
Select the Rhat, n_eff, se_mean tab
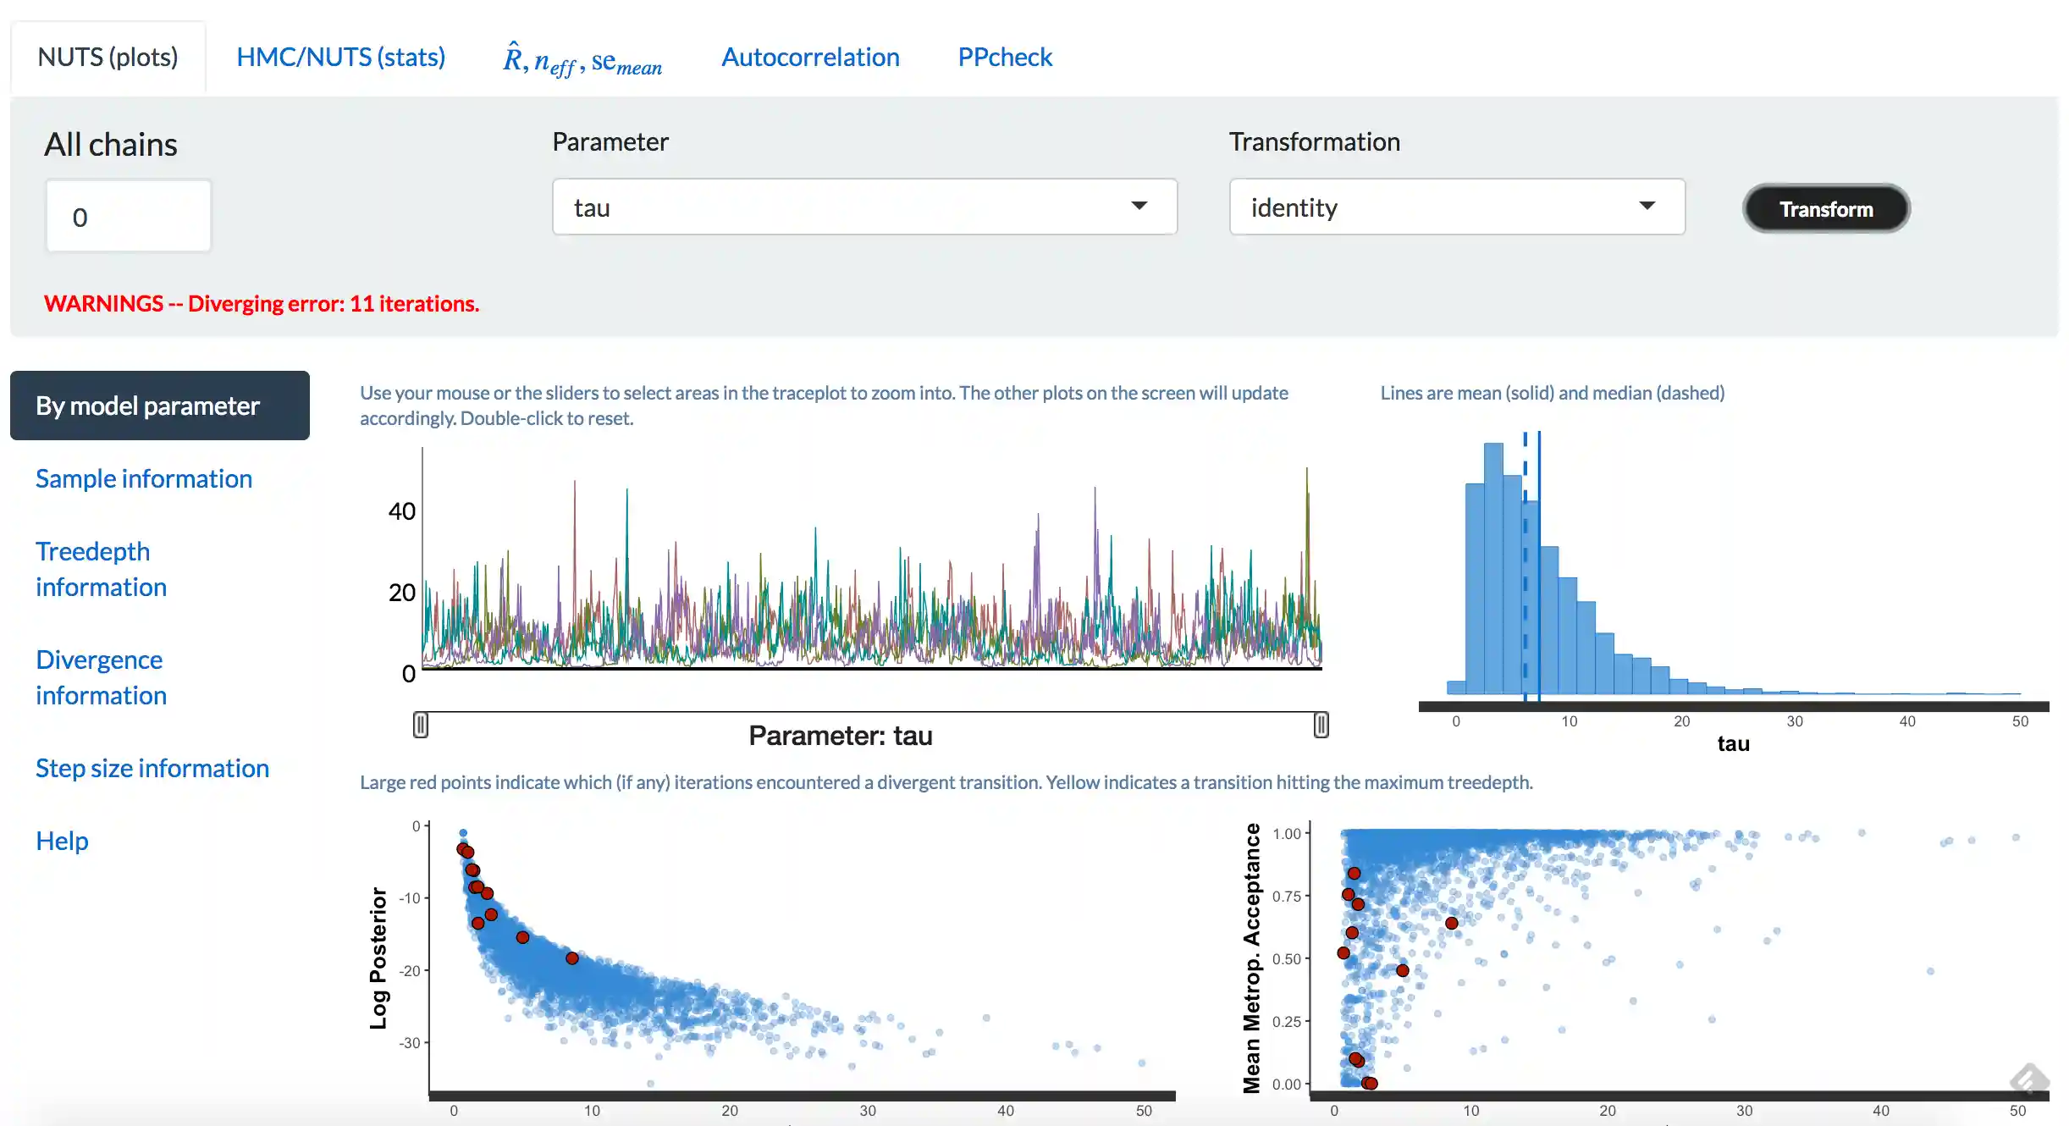coord(582,59)
